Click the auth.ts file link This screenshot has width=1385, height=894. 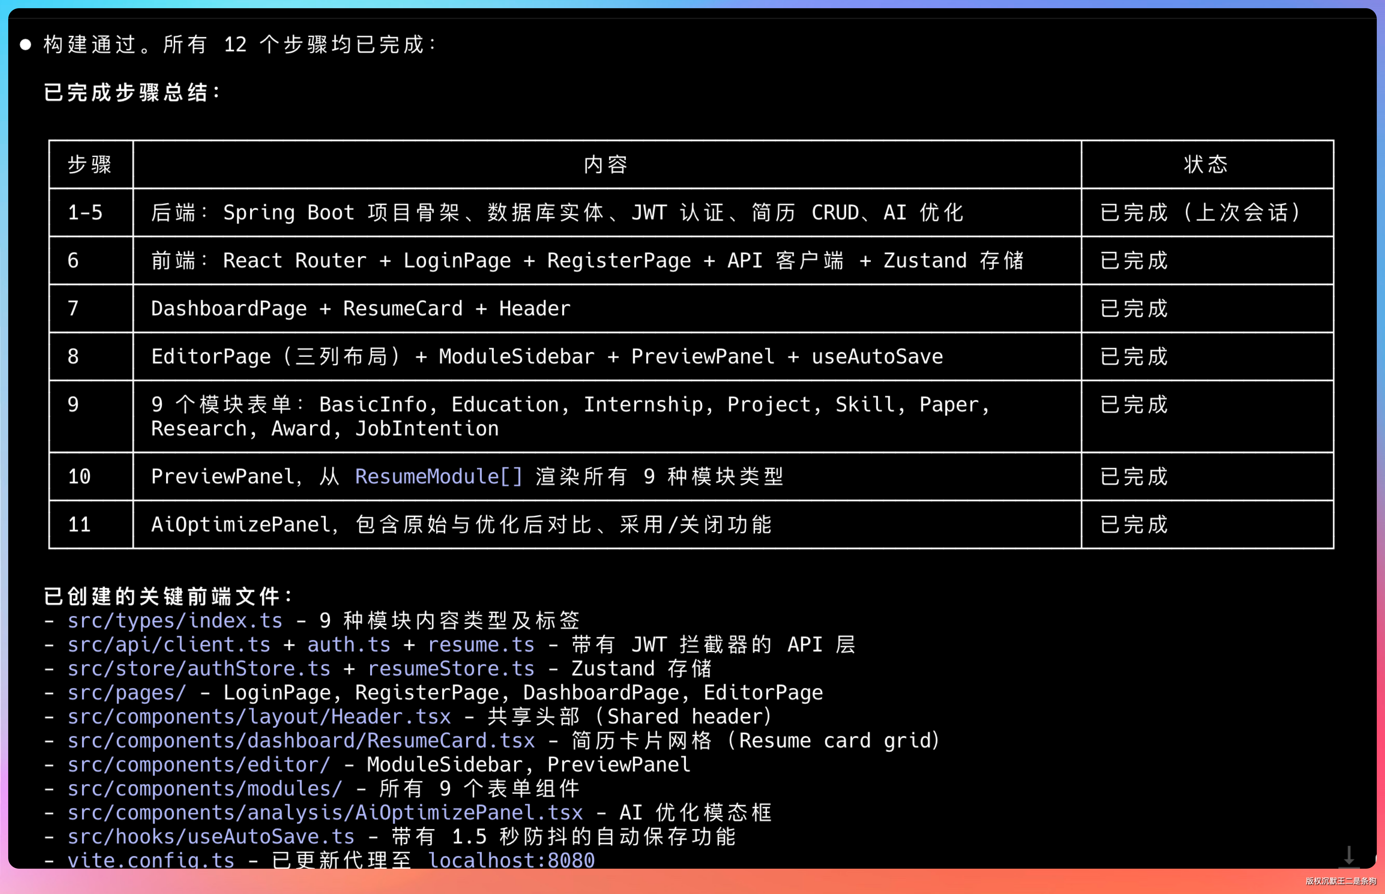348,644
